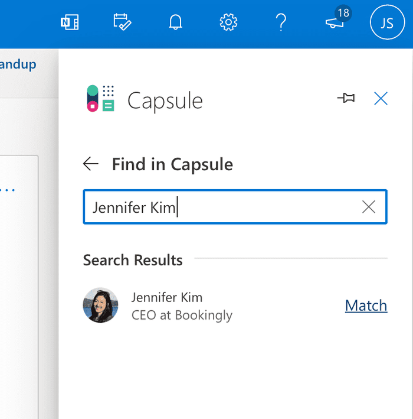Go back from Find in Capsule
The width and height of the screenshot is (413, 419).
(x=91, y=164)
